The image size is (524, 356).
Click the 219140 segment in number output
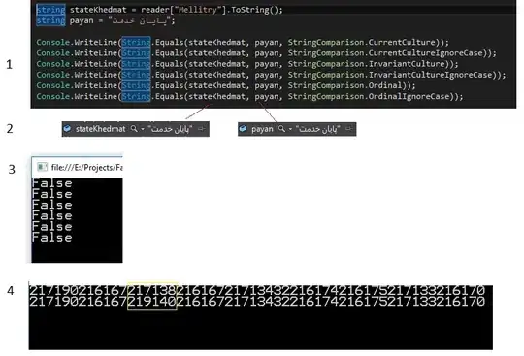tap(152, 302)
